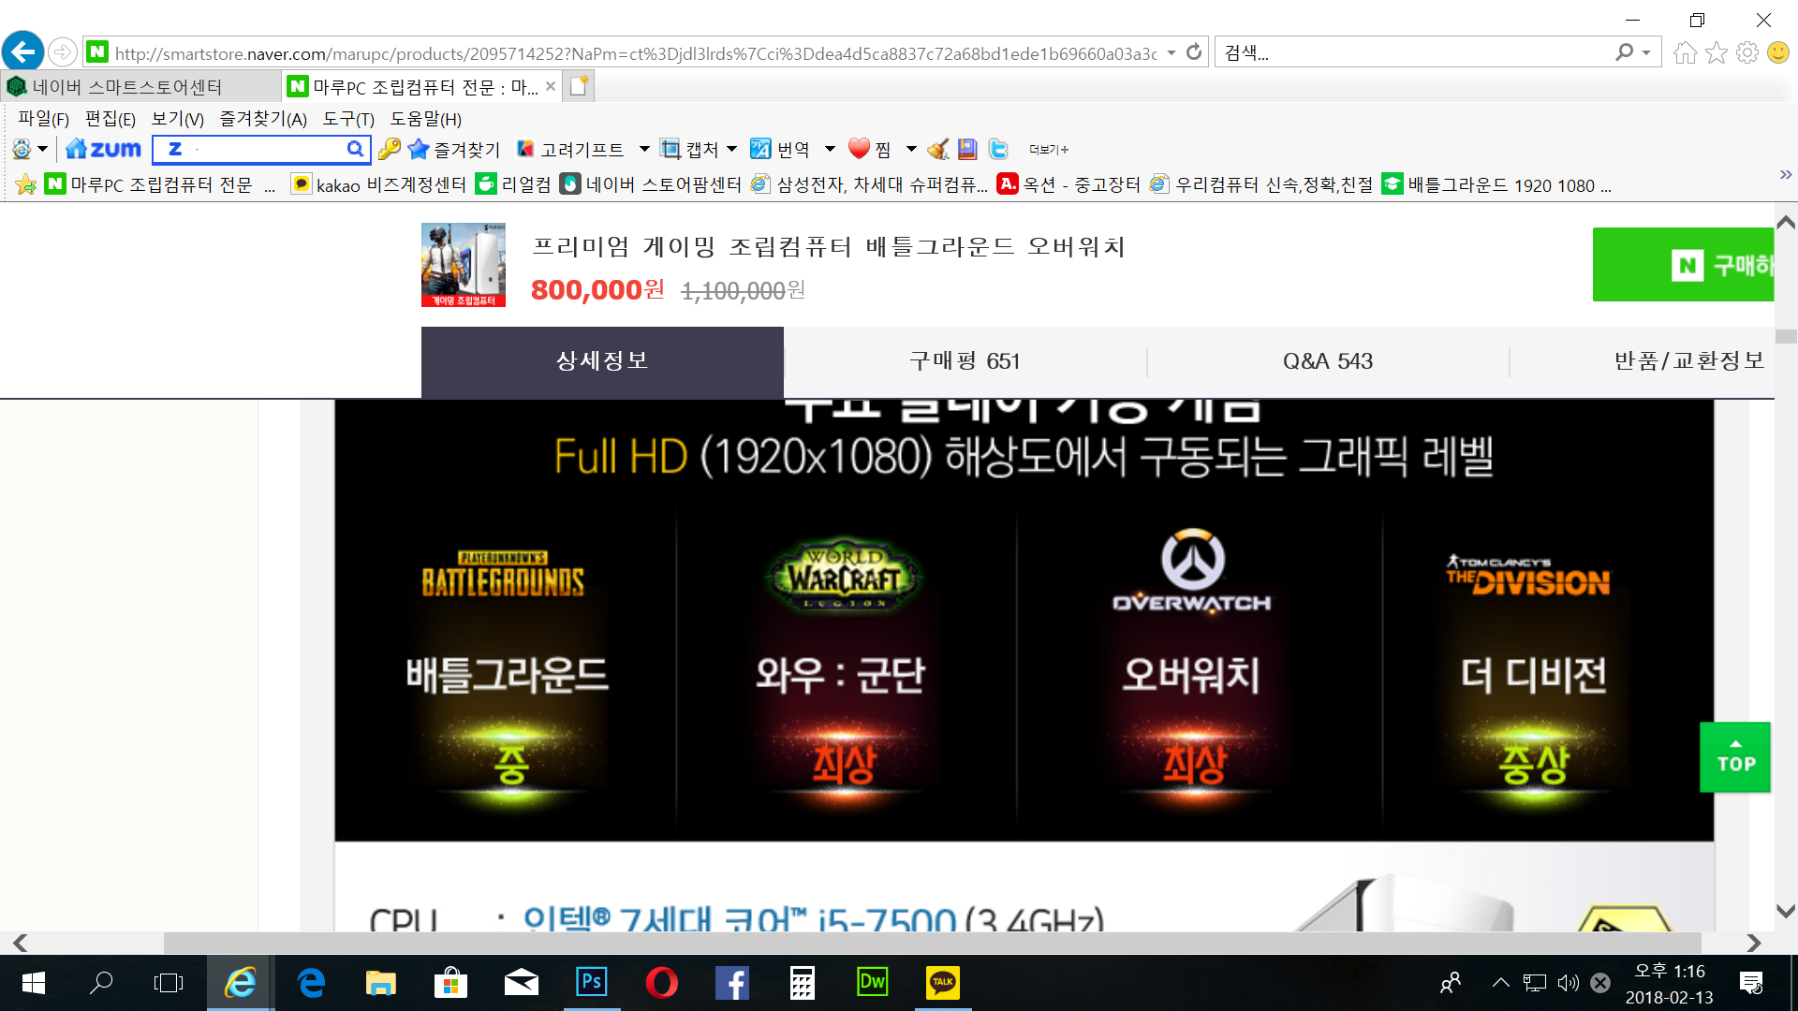Expand the 찜 dropdown arrow
This screenshot has height=1011, width=1798.
click(911, 149)
